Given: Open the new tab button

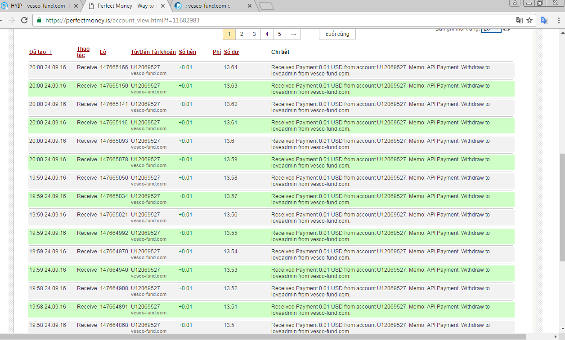Looking at the screenshot, I should click(x=266, y=6).
